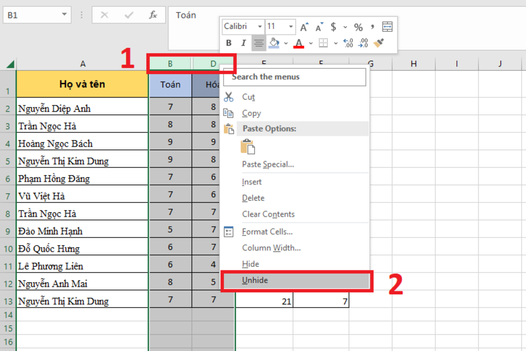The height and width of the screenshot is (351, 526).
Task: Choose the Paste clipboard option icon
Action: click(248, 147)
